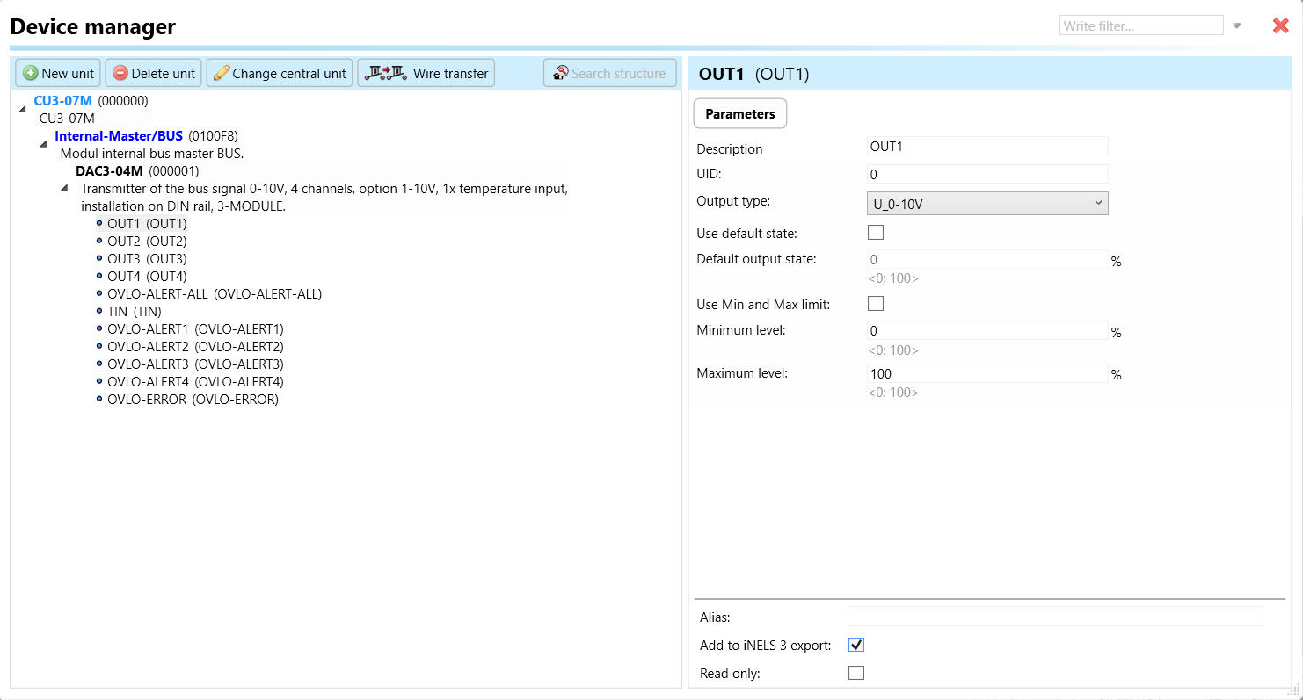Uncheck Add to iNELS 3 export
The width and height of the screenshot is (1303, 700).
[x=856, y=645]
